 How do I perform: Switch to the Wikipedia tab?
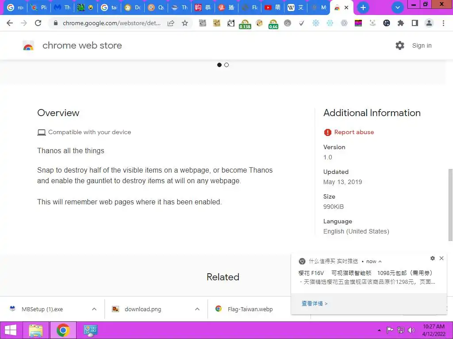click(296, 8)
